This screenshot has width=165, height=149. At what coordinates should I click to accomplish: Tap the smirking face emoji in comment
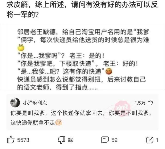click(59, 122)
